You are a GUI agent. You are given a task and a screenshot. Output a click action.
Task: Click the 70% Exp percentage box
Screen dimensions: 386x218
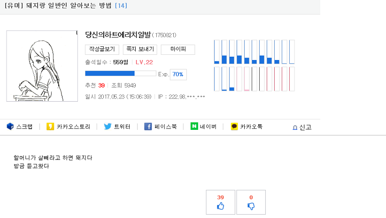coord(178,74)
